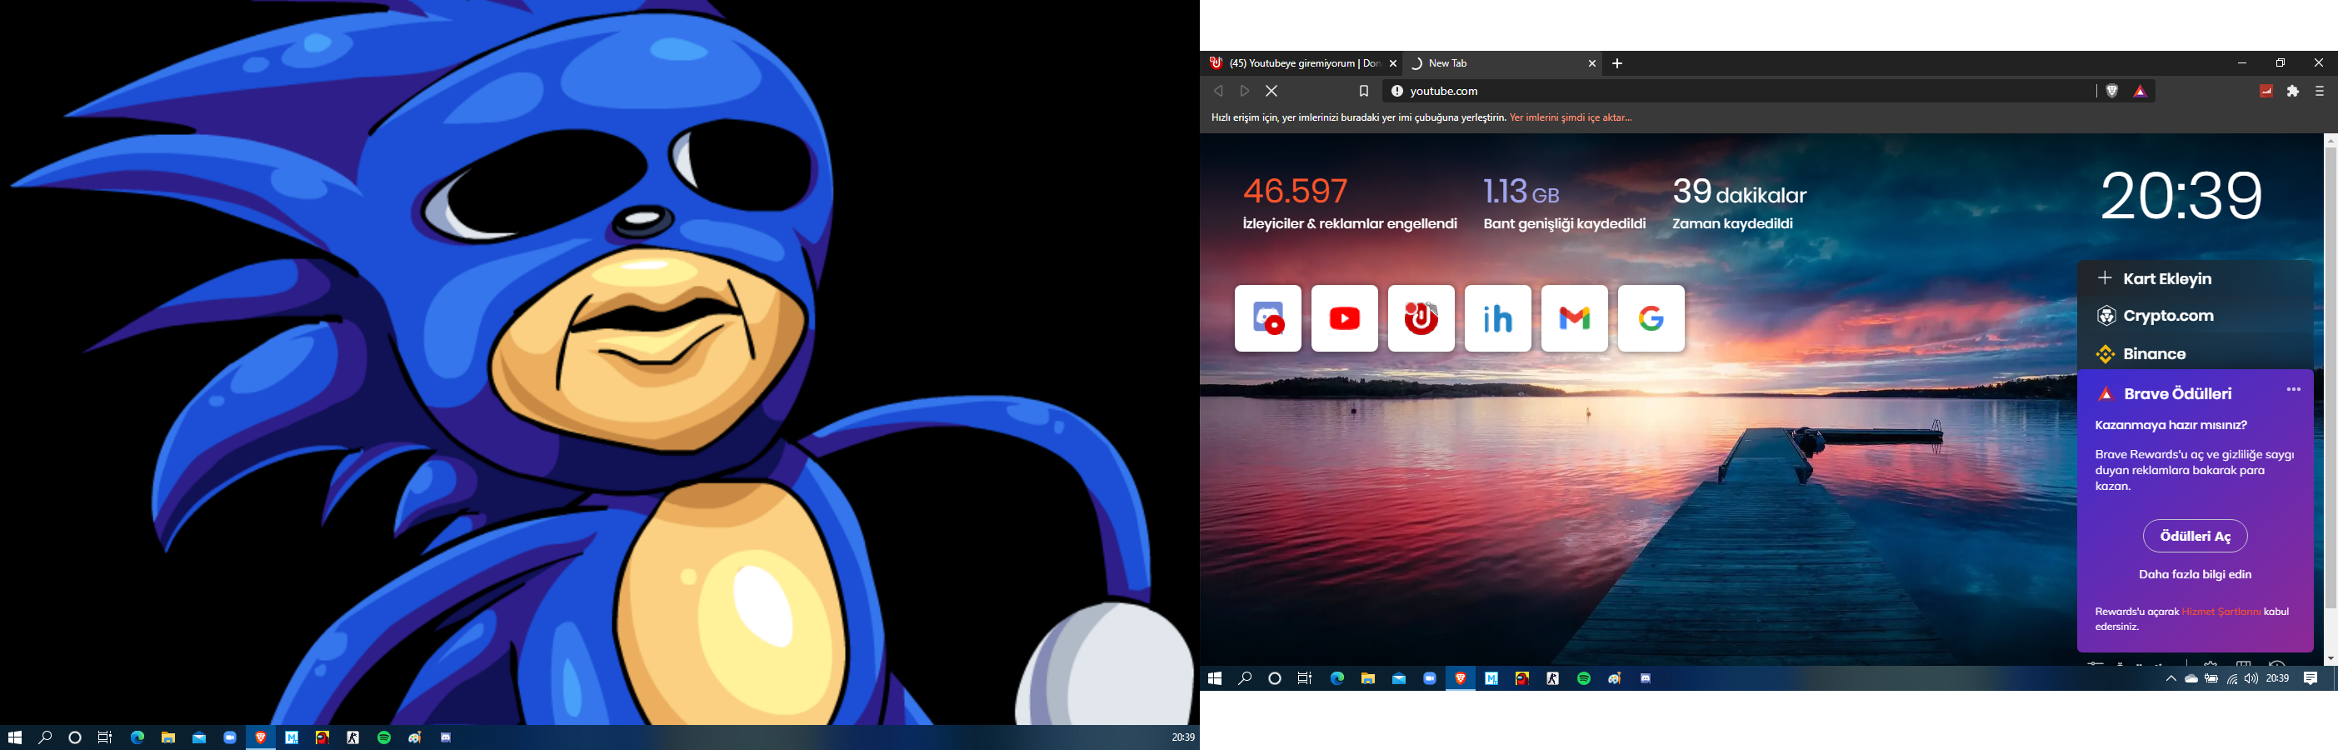
Task: Open the Hizmet Şartlarını link
Action: [x=2221, y=612]
